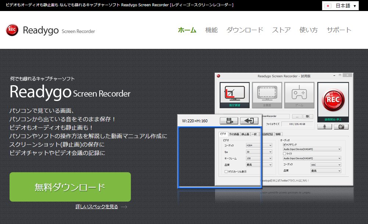Open the サポート nav item
This screenshot has height=224, width=368.
point(339,30)
